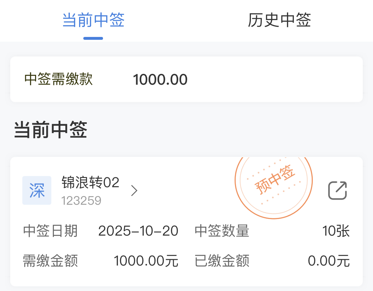Screen dimensions: 373x291
Task: Click the 0.00元 paid amount value
Action: coord(329,261)
